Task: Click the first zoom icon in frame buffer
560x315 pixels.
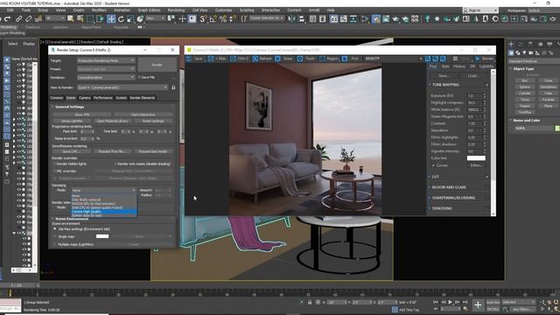Action: [x=428, y=59]
